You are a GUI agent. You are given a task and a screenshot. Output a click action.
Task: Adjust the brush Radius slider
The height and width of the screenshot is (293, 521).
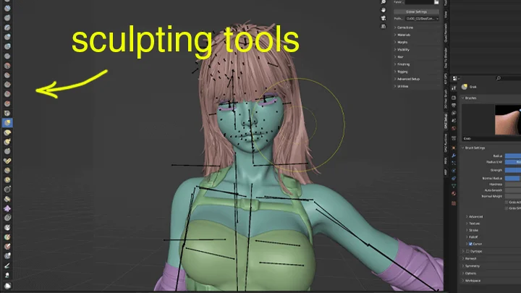pos(513,156)
